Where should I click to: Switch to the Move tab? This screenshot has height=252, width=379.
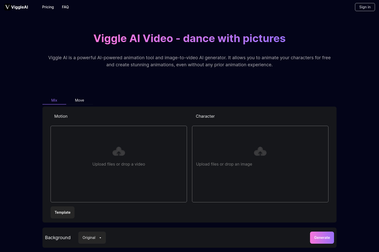tap(80, 100)
